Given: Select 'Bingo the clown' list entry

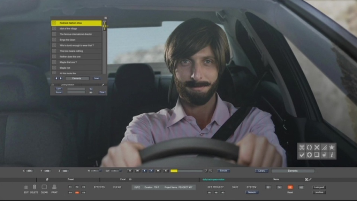Looking at the screenshot, I should 76,40.
